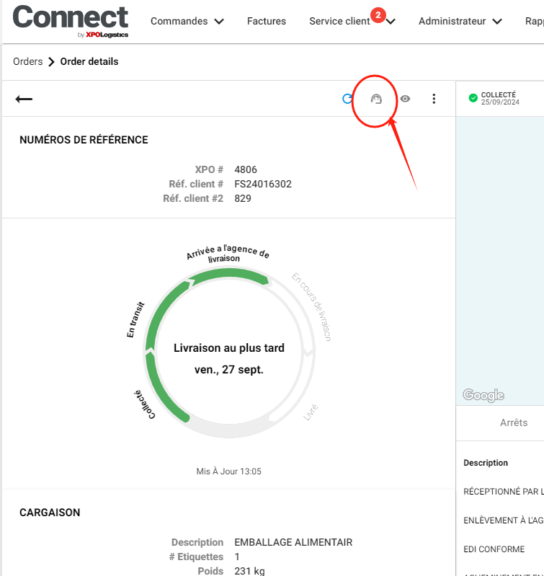Open the three-dot more options menu
Screen dimensions: 544x576
click(x=434, y=99)
